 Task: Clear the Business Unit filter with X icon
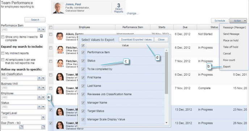[x=39, y=88]
